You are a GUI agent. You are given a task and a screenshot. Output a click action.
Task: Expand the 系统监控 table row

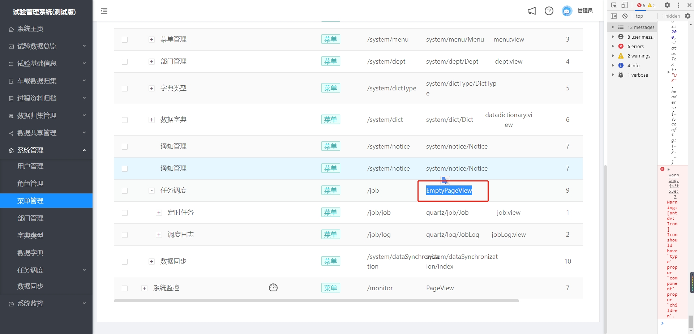145,288
